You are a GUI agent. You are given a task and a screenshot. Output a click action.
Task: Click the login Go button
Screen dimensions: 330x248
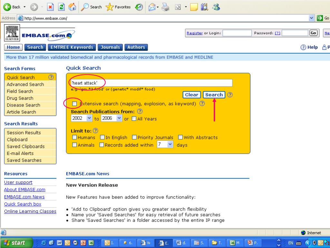[313, 33]
